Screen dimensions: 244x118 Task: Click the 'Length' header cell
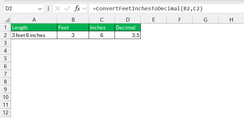pyautogui.click(x=34, y=27)
